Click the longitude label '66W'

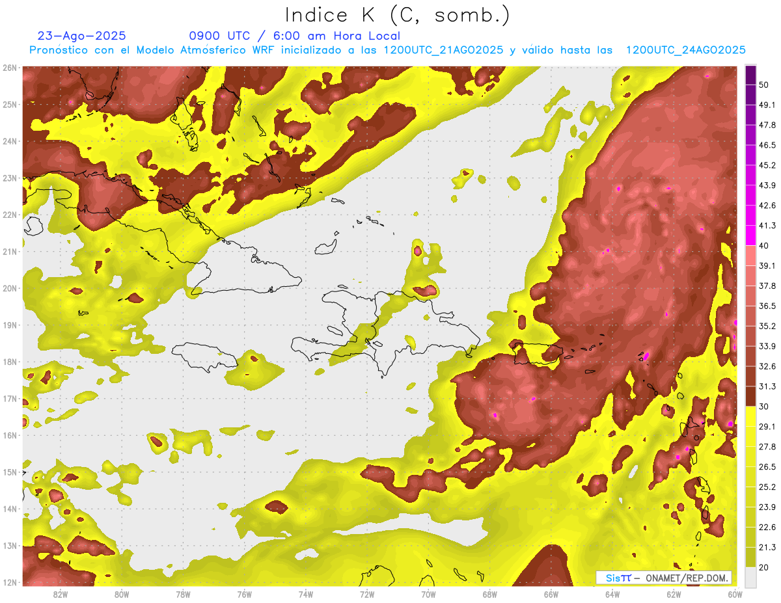[x=551, y=595]
